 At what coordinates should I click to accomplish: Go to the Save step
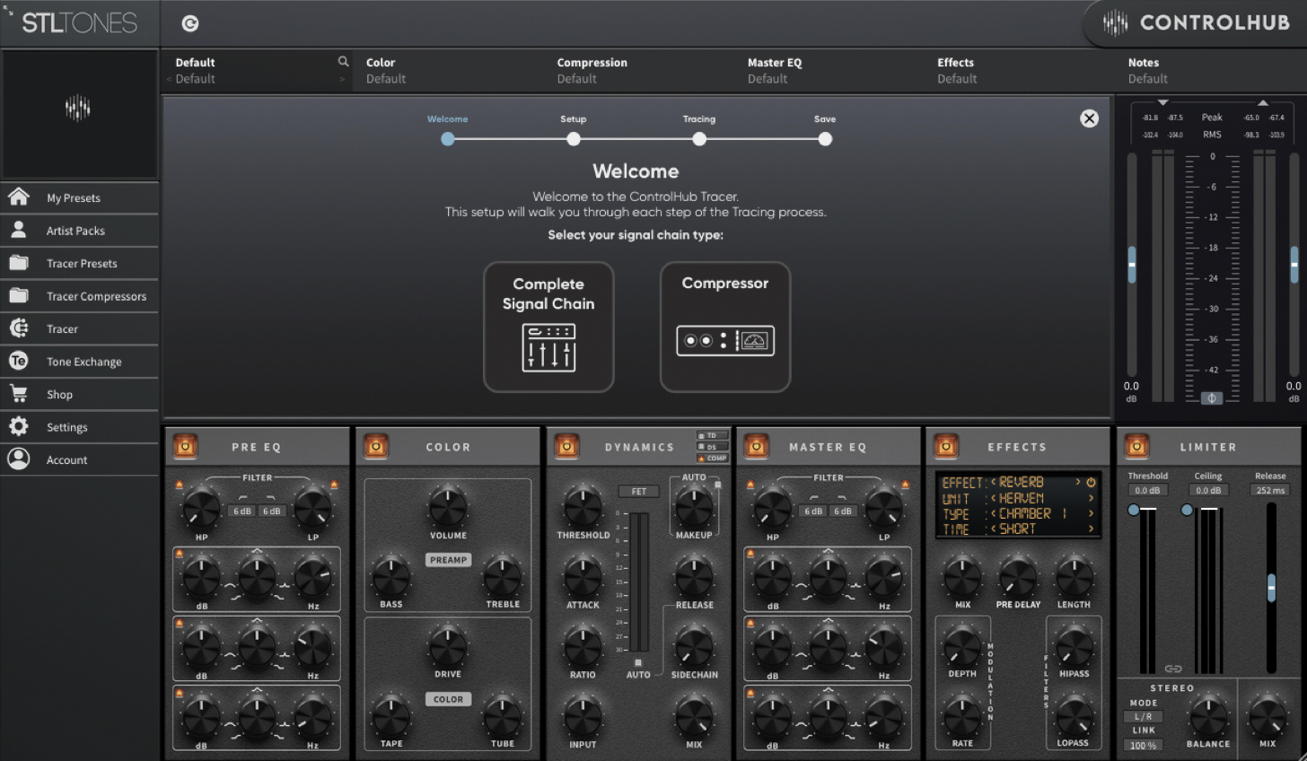click(x=825, y=139)
